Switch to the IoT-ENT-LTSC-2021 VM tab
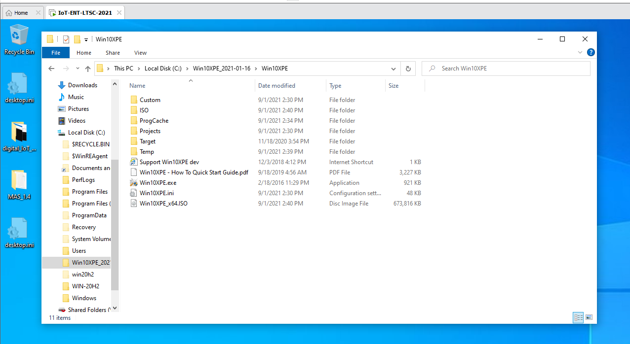This screenshot has width=630, height=344. [x=85, y=13]
